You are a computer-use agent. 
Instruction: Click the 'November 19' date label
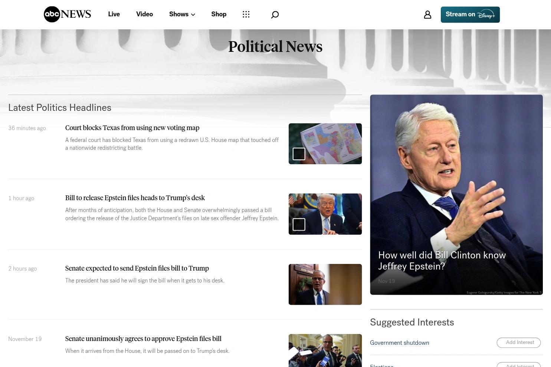point(25,339)
